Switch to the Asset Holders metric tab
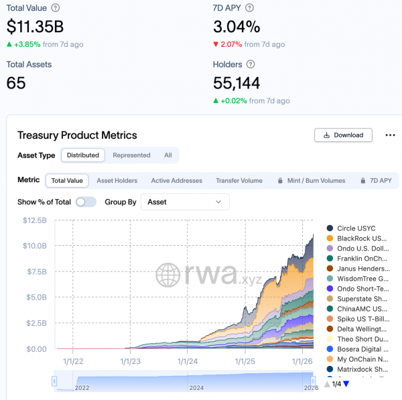Image resolution: width=402 pixels, height=400 pixels. click(117, 180)
